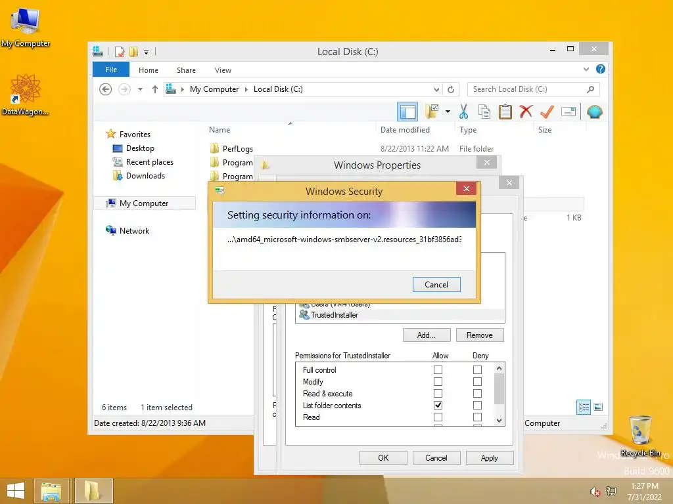The height and width of the screenshot is (504, 673).
Task: Open the folder options toolbar icon
Action: click(432, 112)
